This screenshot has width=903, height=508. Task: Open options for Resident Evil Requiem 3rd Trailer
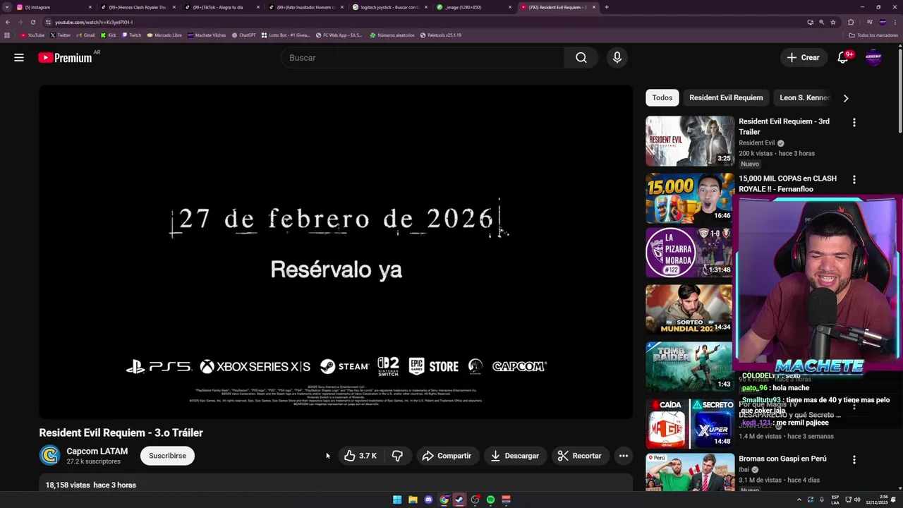click(854, 123)
